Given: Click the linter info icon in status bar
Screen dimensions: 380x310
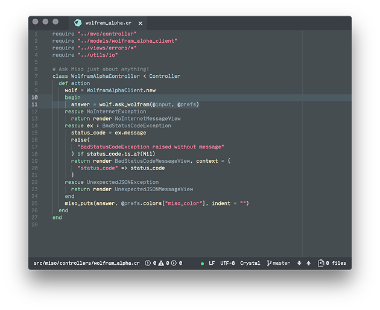Looking at the screenshot, I should tap(174, 263).
